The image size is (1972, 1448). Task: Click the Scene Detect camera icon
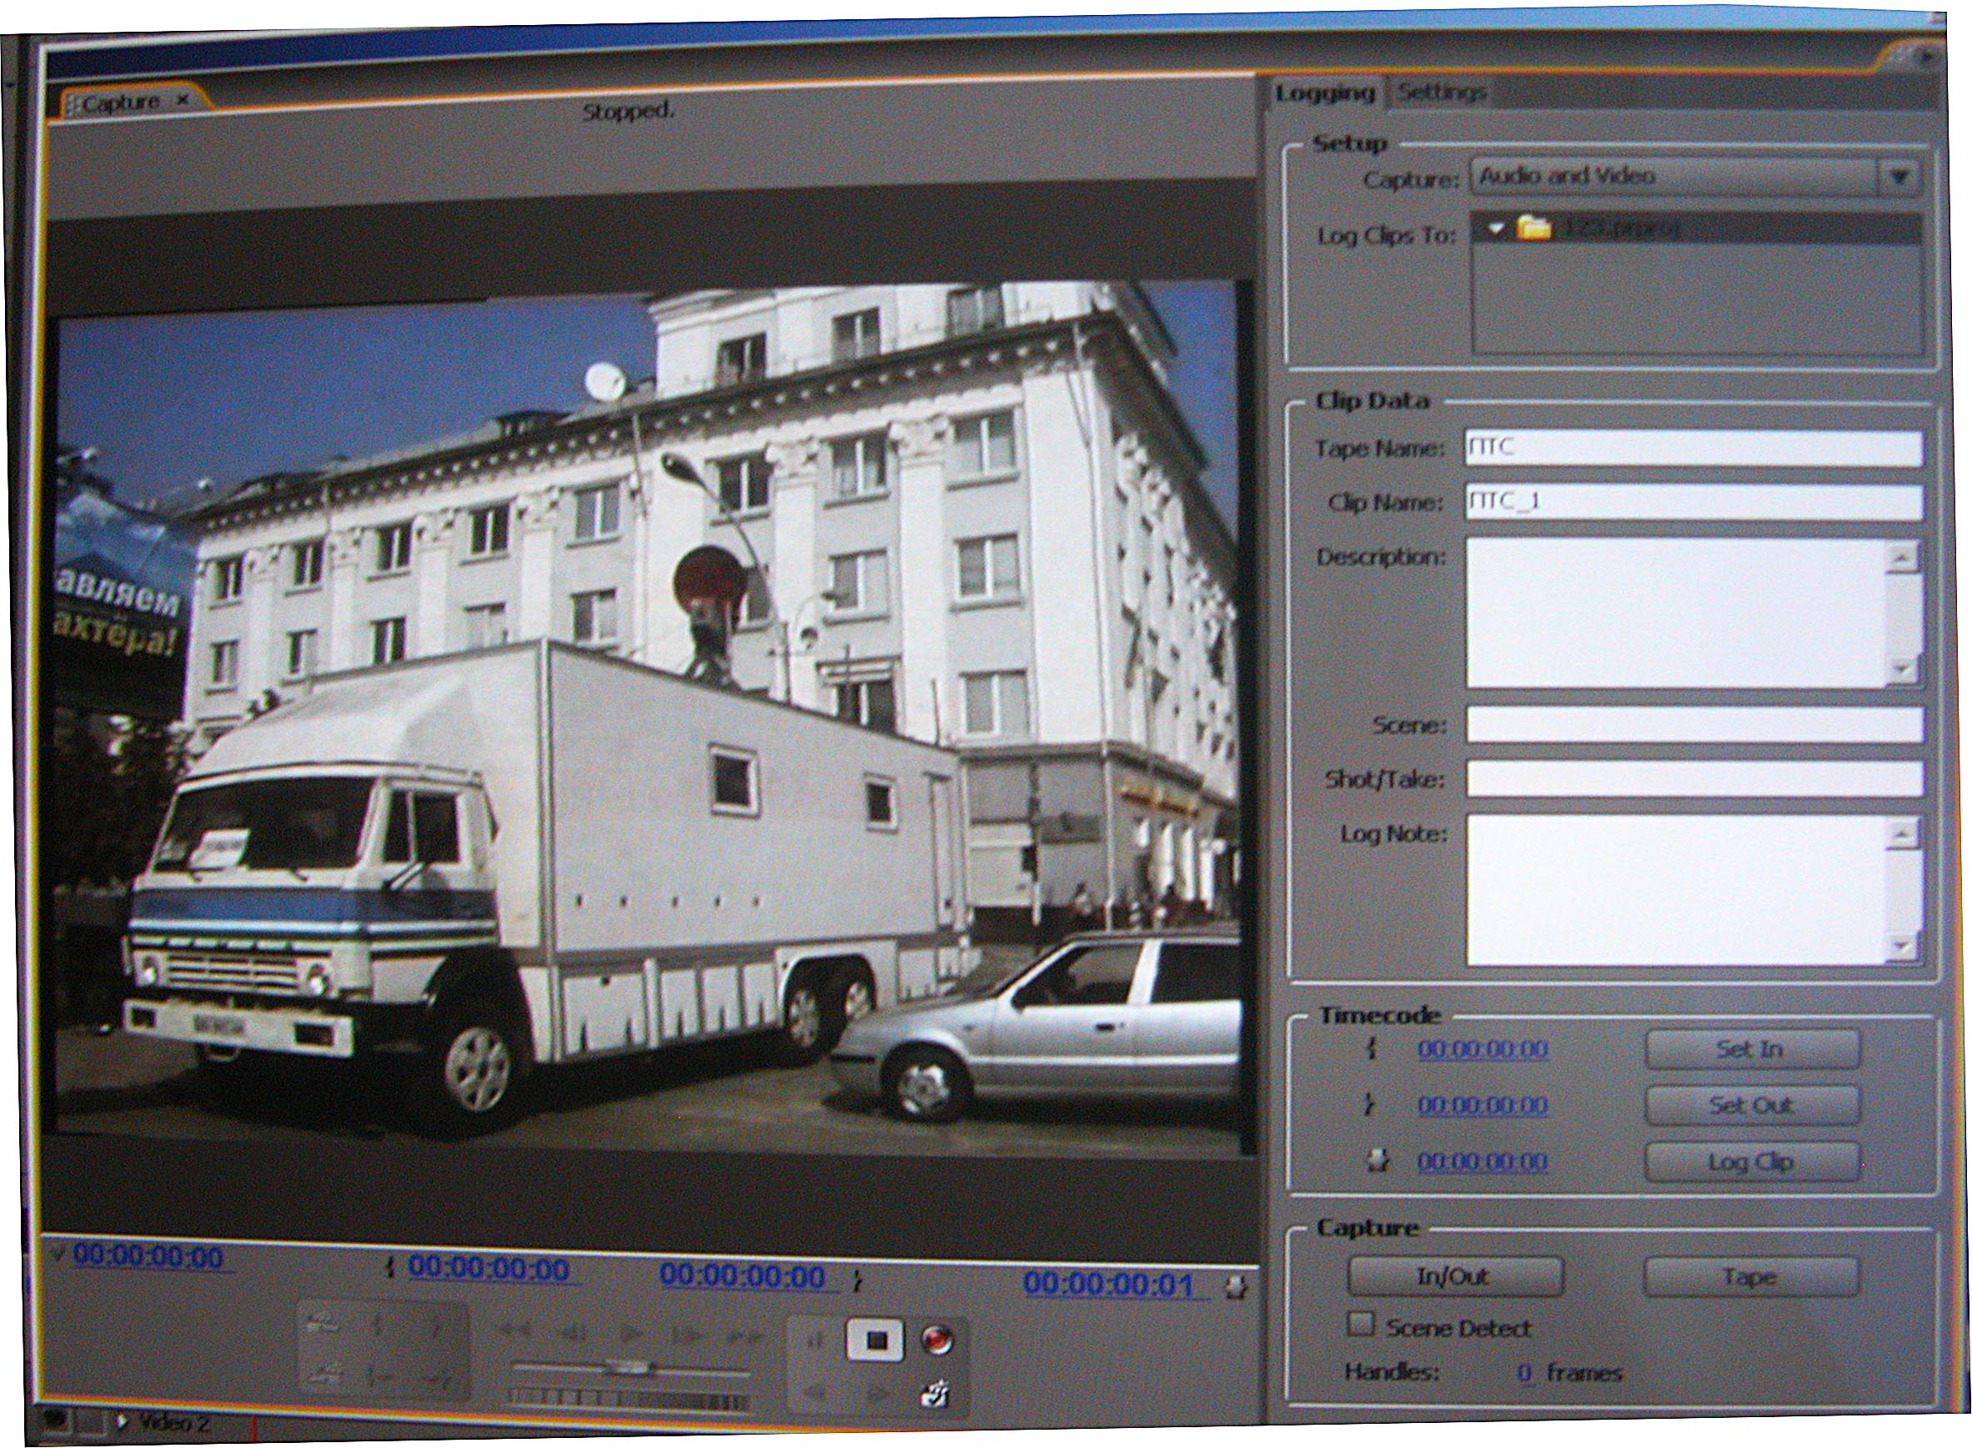click(x=936, y=1394)
